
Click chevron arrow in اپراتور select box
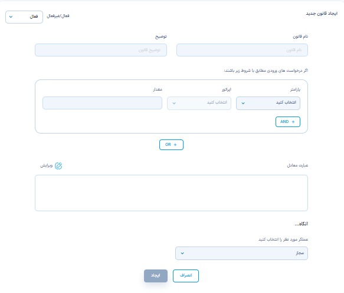tap(174, 103)
